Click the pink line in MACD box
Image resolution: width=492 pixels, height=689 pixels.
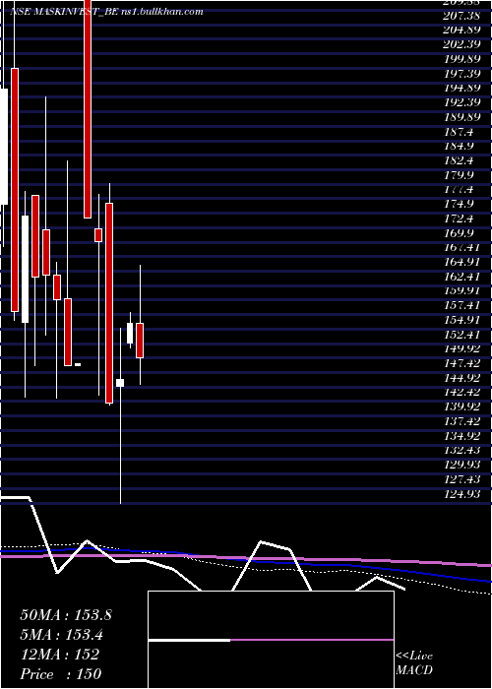pos(312,640)
